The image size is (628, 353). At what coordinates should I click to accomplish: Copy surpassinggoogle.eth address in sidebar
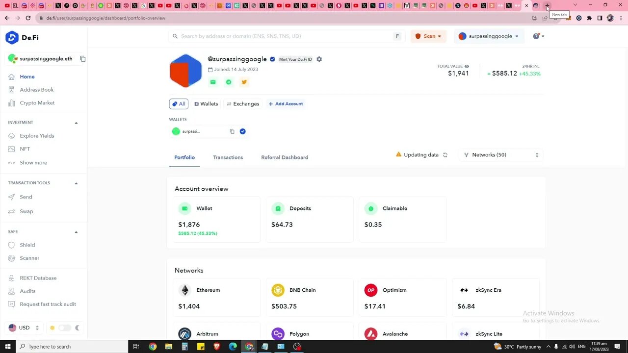coord(83,59)
